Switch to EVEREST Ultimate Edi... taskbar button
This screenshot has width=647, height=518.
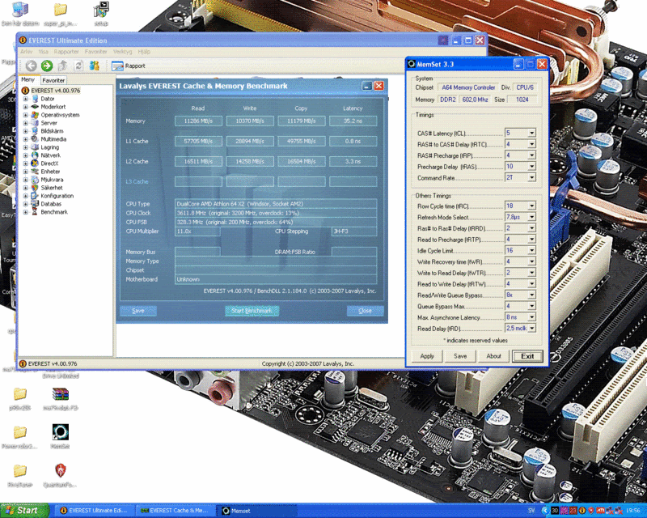point(95,511)
